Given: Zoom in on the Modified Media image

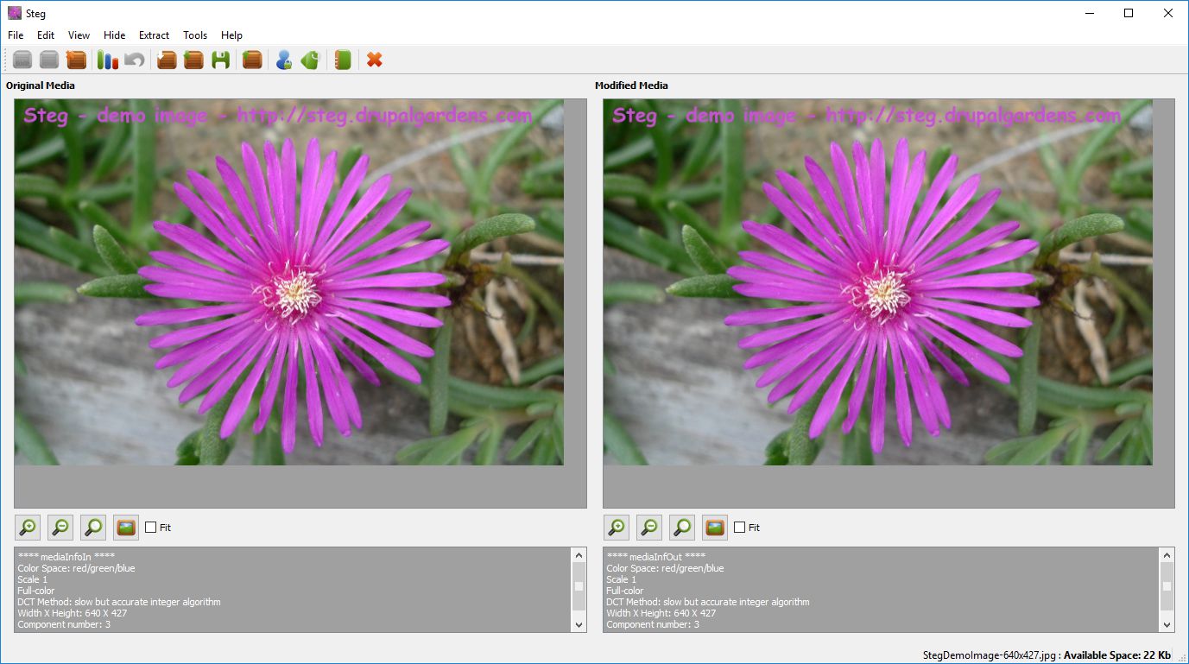Looking at the screenshot, I should [617, 527].
